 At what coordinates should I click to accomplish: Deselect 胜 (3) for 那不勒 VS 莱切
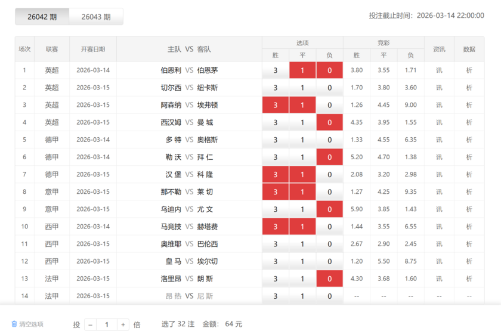(x=276, y=192)
